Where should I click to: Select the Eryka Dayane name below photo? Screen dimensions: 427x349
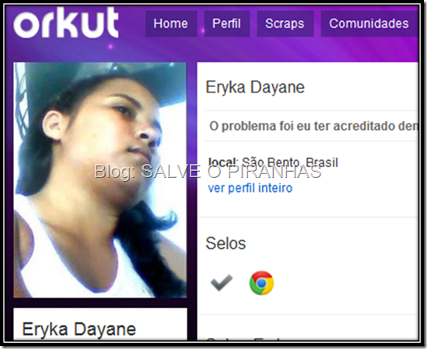click(79, 330)
